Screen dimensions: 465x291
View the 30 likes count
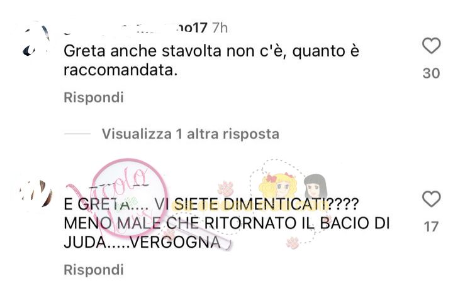coord(431,73)
